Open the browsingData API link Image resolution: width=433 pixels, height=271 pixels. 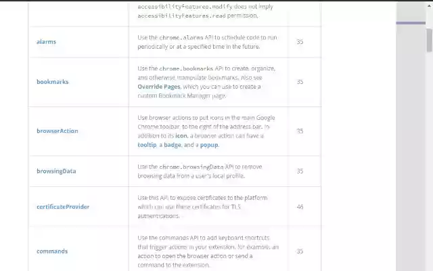click(x=56, y=171)
